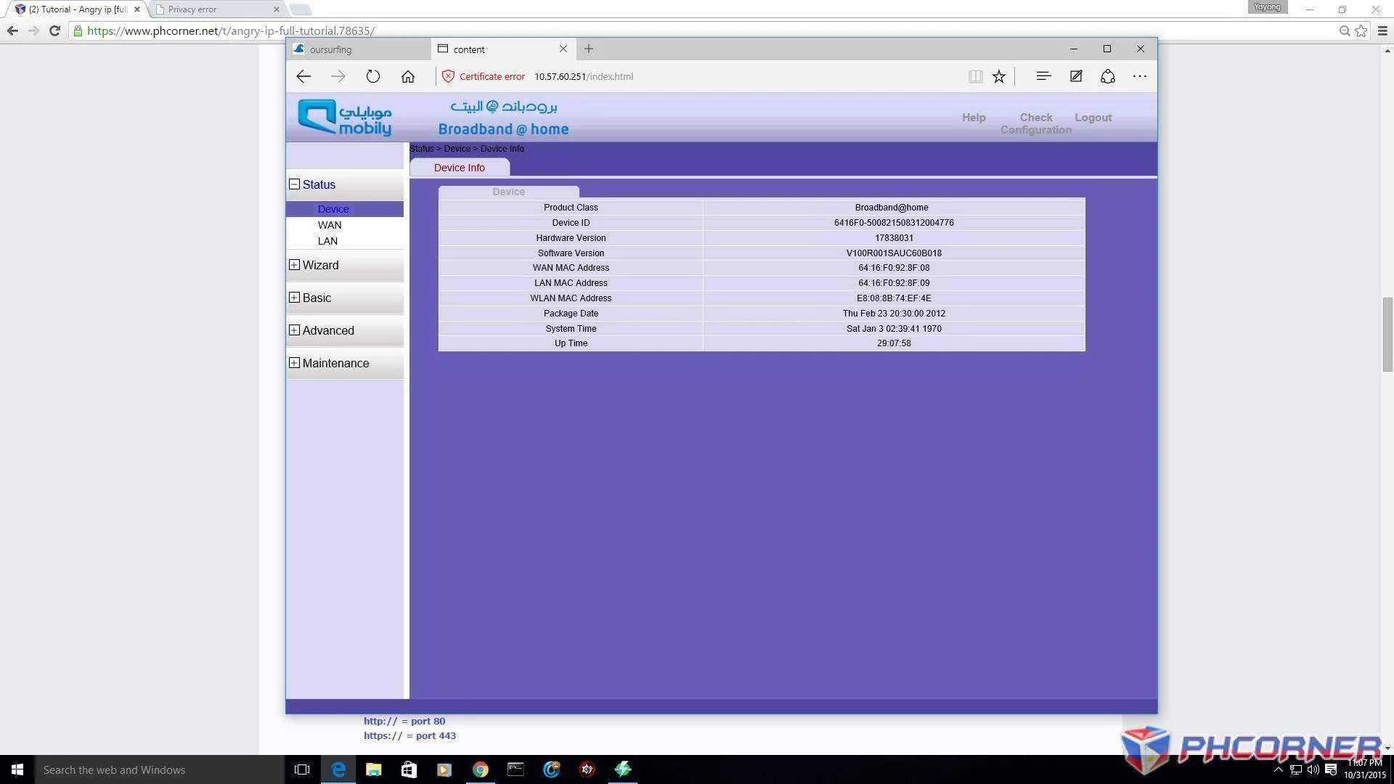The height and width of the screenshot is (784, 1394).
Task: Click Chrome zoom magnifier icon
Action: point(1345,30)
